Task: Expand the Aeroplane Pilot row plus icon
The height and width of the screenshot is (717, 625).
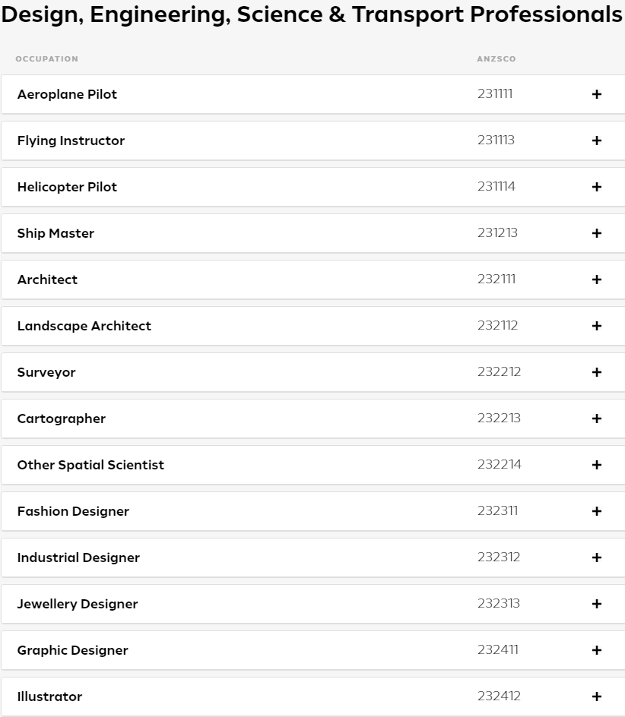Action: (x=597, y=94)
